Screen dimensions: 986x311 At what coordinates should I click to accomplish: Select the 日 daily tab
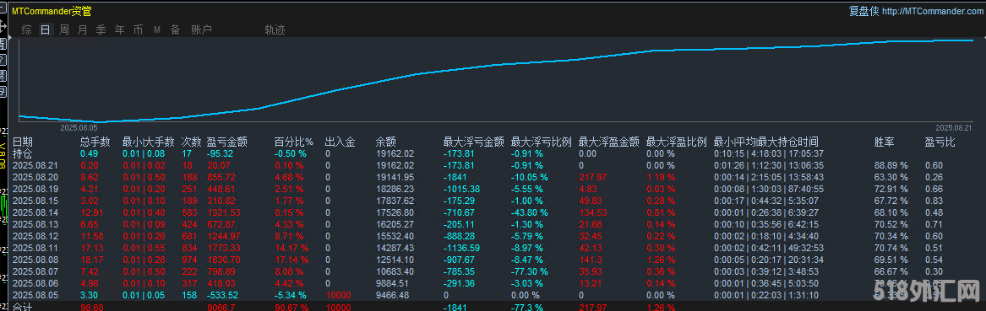coord(46,29)
